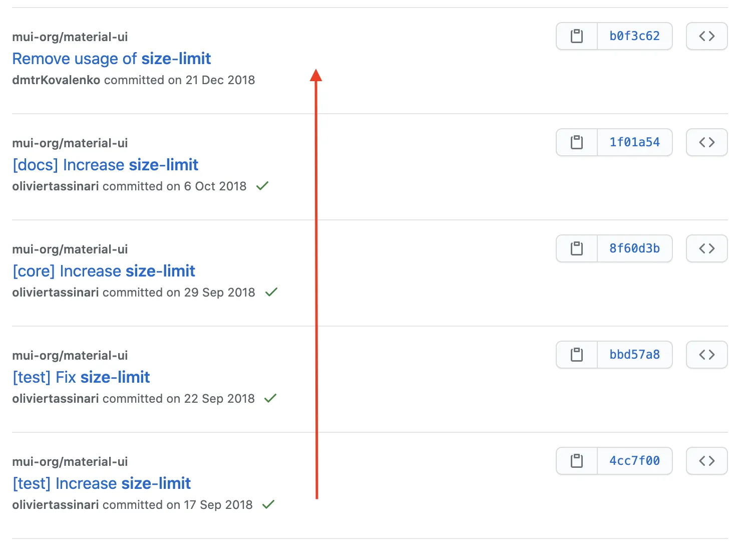Browse repository at commit 8f60d3b
The height and width of the screenshot is (548, 743).
tap(706, 248)
